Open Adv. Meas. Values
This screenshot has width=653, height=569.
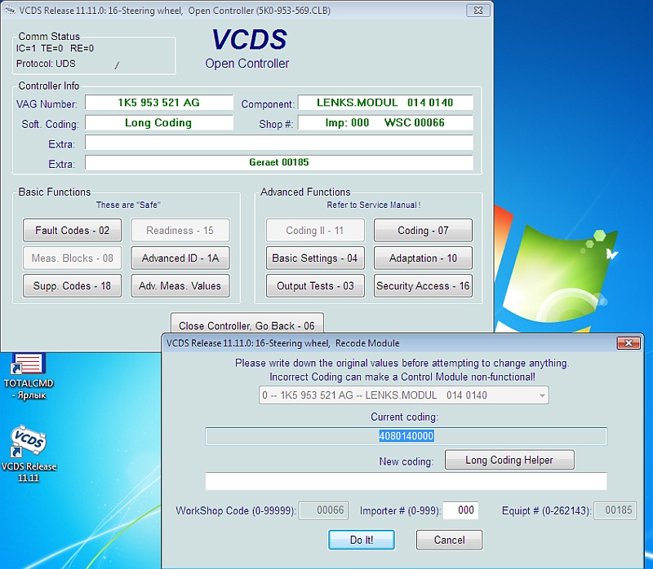[x=180, y=286]
